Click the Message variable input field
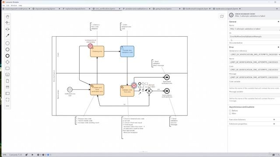Viewport: 280px width, 157px height. click(x=255, y=95)
